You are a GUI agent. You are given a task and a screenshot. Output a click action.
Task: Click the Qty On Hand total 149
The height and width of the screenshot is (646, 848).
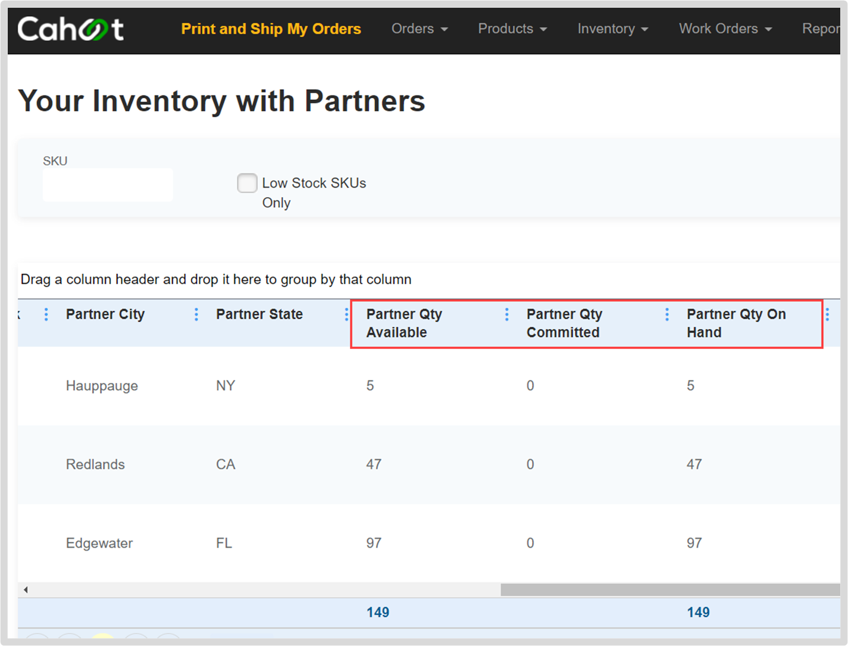click(x=698, y=613)
